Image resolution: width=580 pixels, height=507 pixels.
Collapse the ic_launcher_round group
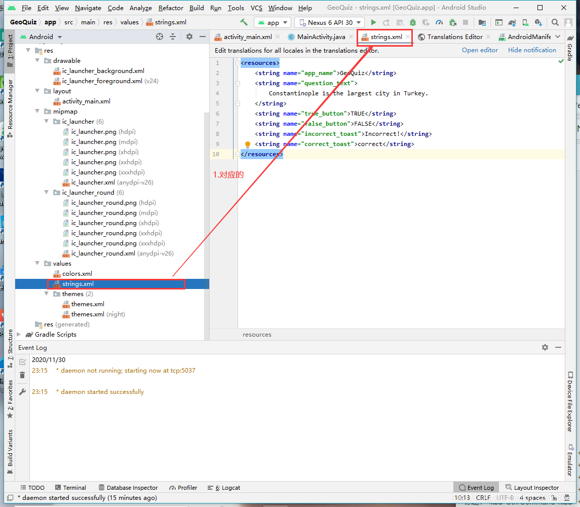tap(47, 192)
